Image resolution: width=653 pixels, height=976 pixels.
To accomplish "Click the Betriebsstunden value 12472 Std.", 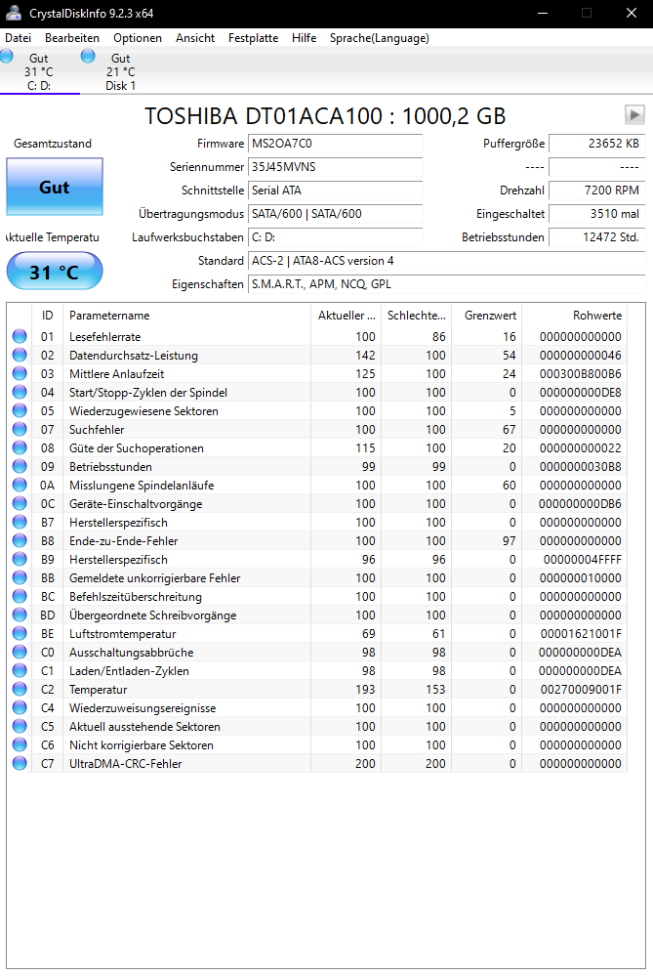I will [x=597, y=237].
